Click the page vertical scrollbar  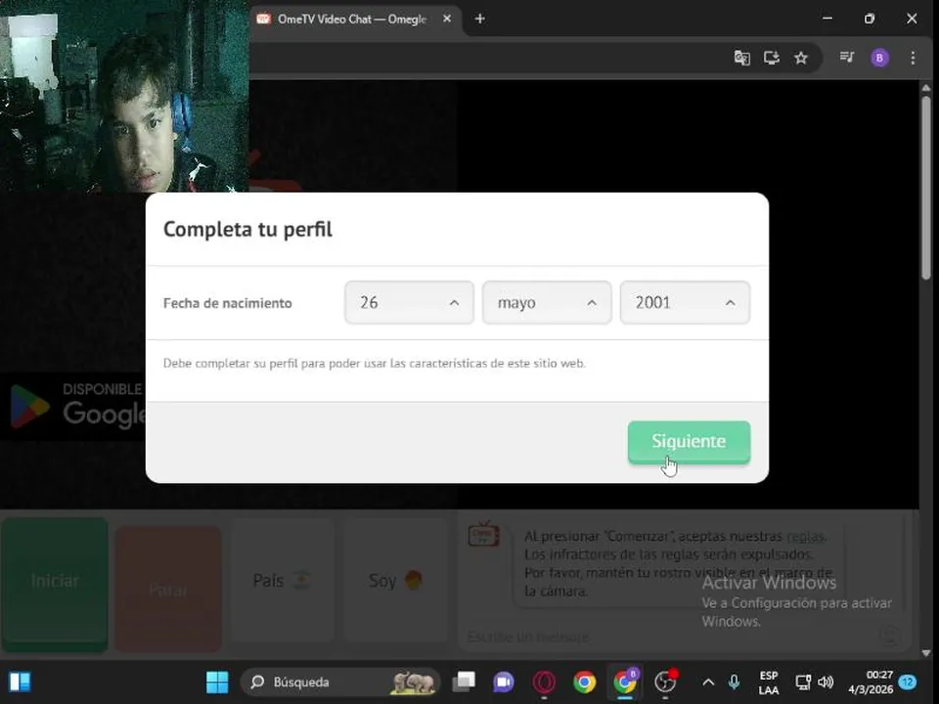click(926, 186)
